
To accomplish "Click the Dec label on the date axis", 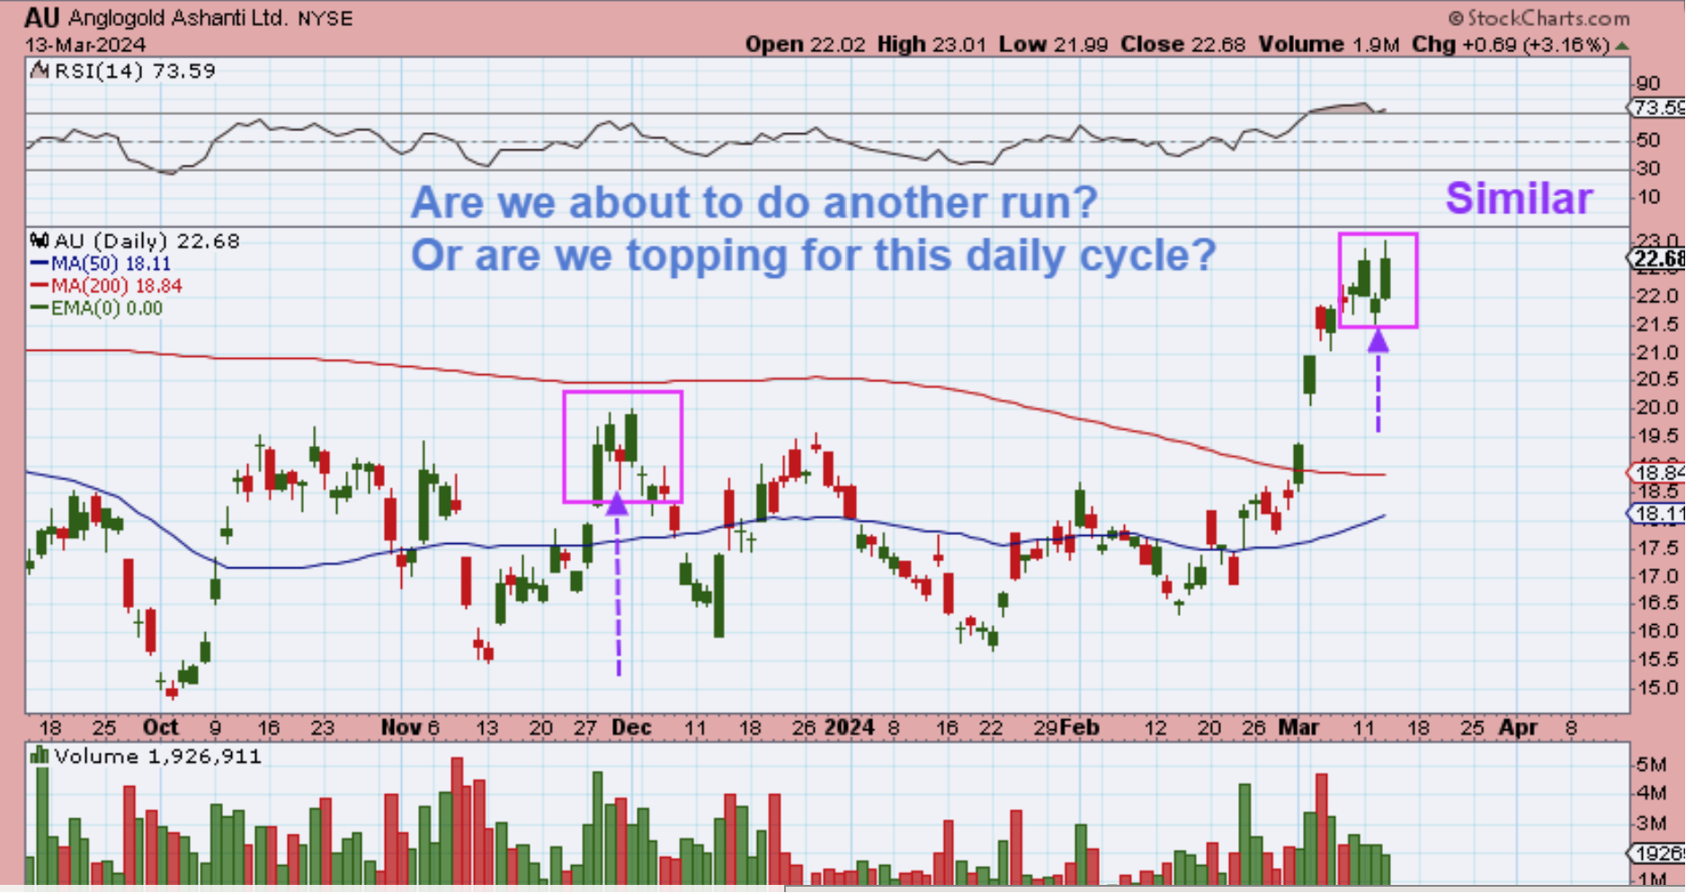I will 631,727.
